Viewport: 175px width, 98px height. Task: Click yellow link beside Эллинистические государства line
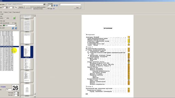(129, 48)
